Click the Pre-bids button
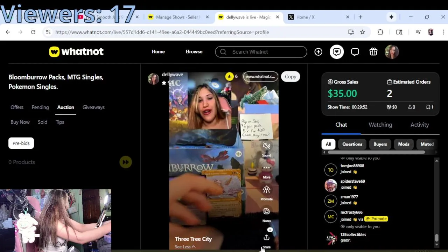This screenshot has height=252, width=448. click(21, 143)
